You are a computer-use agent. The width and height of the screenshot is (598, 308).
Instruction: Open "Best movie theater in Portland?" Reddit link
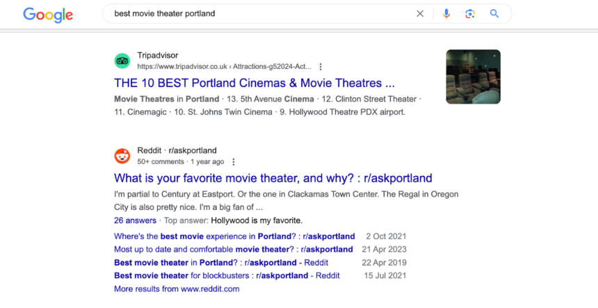221,263
